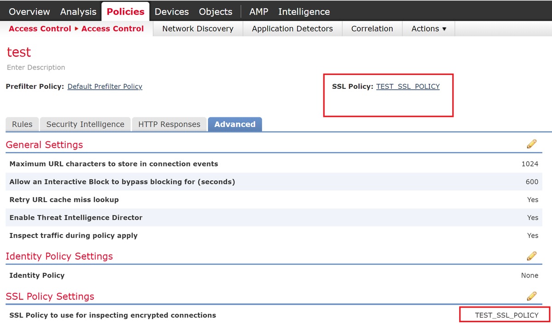The image size is (552, 325).
Task: Open Application Detectors
Action: coord(292,29)
